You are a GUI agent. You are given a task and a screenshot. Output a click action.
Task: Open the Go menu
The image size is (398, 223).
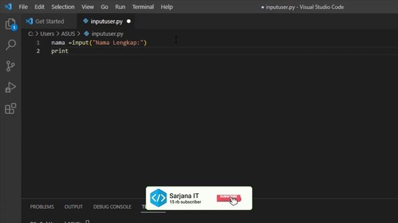(x=104, y=7)
